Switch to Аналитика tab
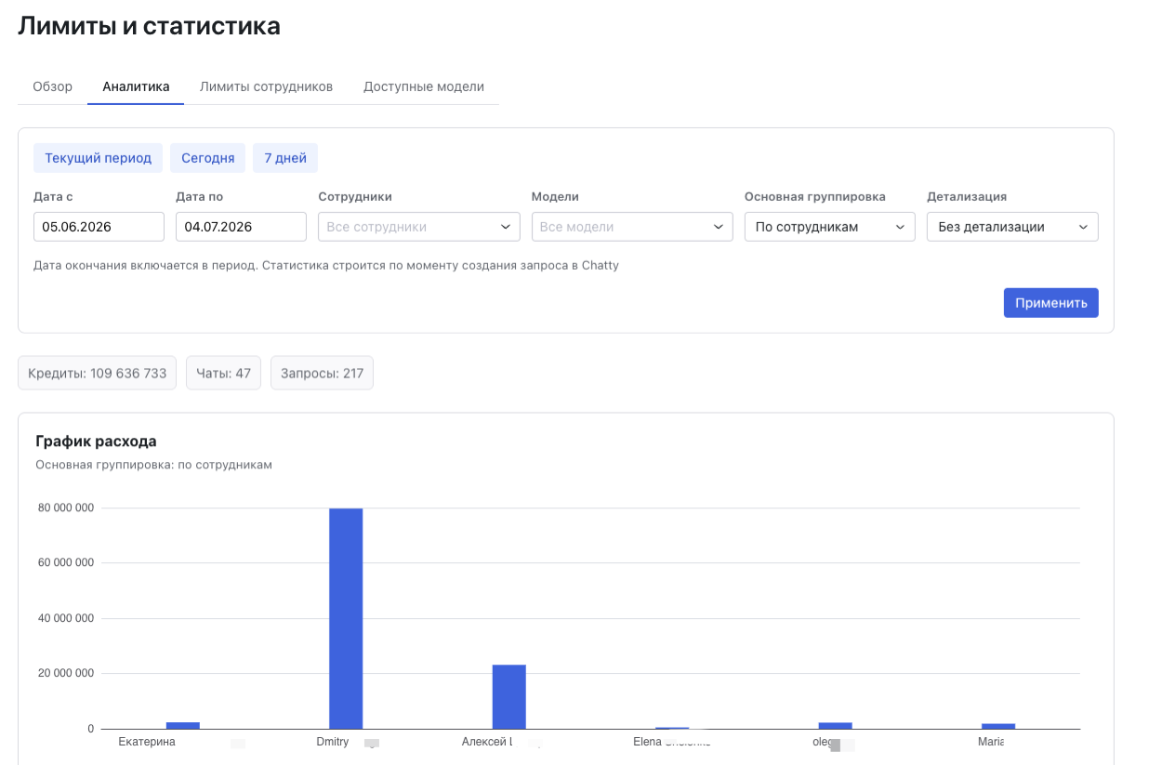The height and width of the screenshot is (765, 1175). pos(136,86)
